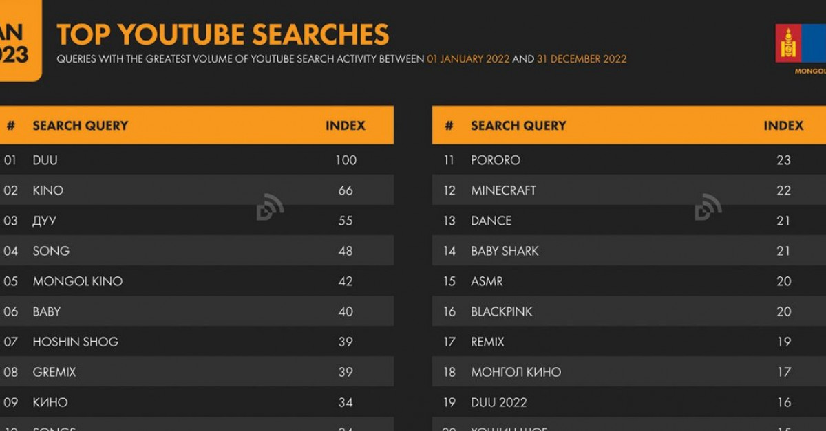Click the right Search Query column header
The image size is (826, 431).
518,126
